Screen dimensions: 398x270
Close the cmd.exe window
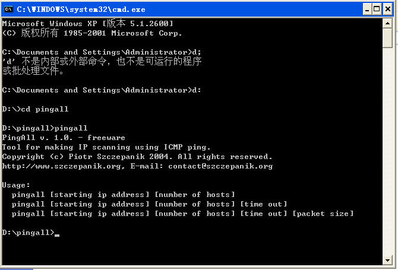[387, 9]
